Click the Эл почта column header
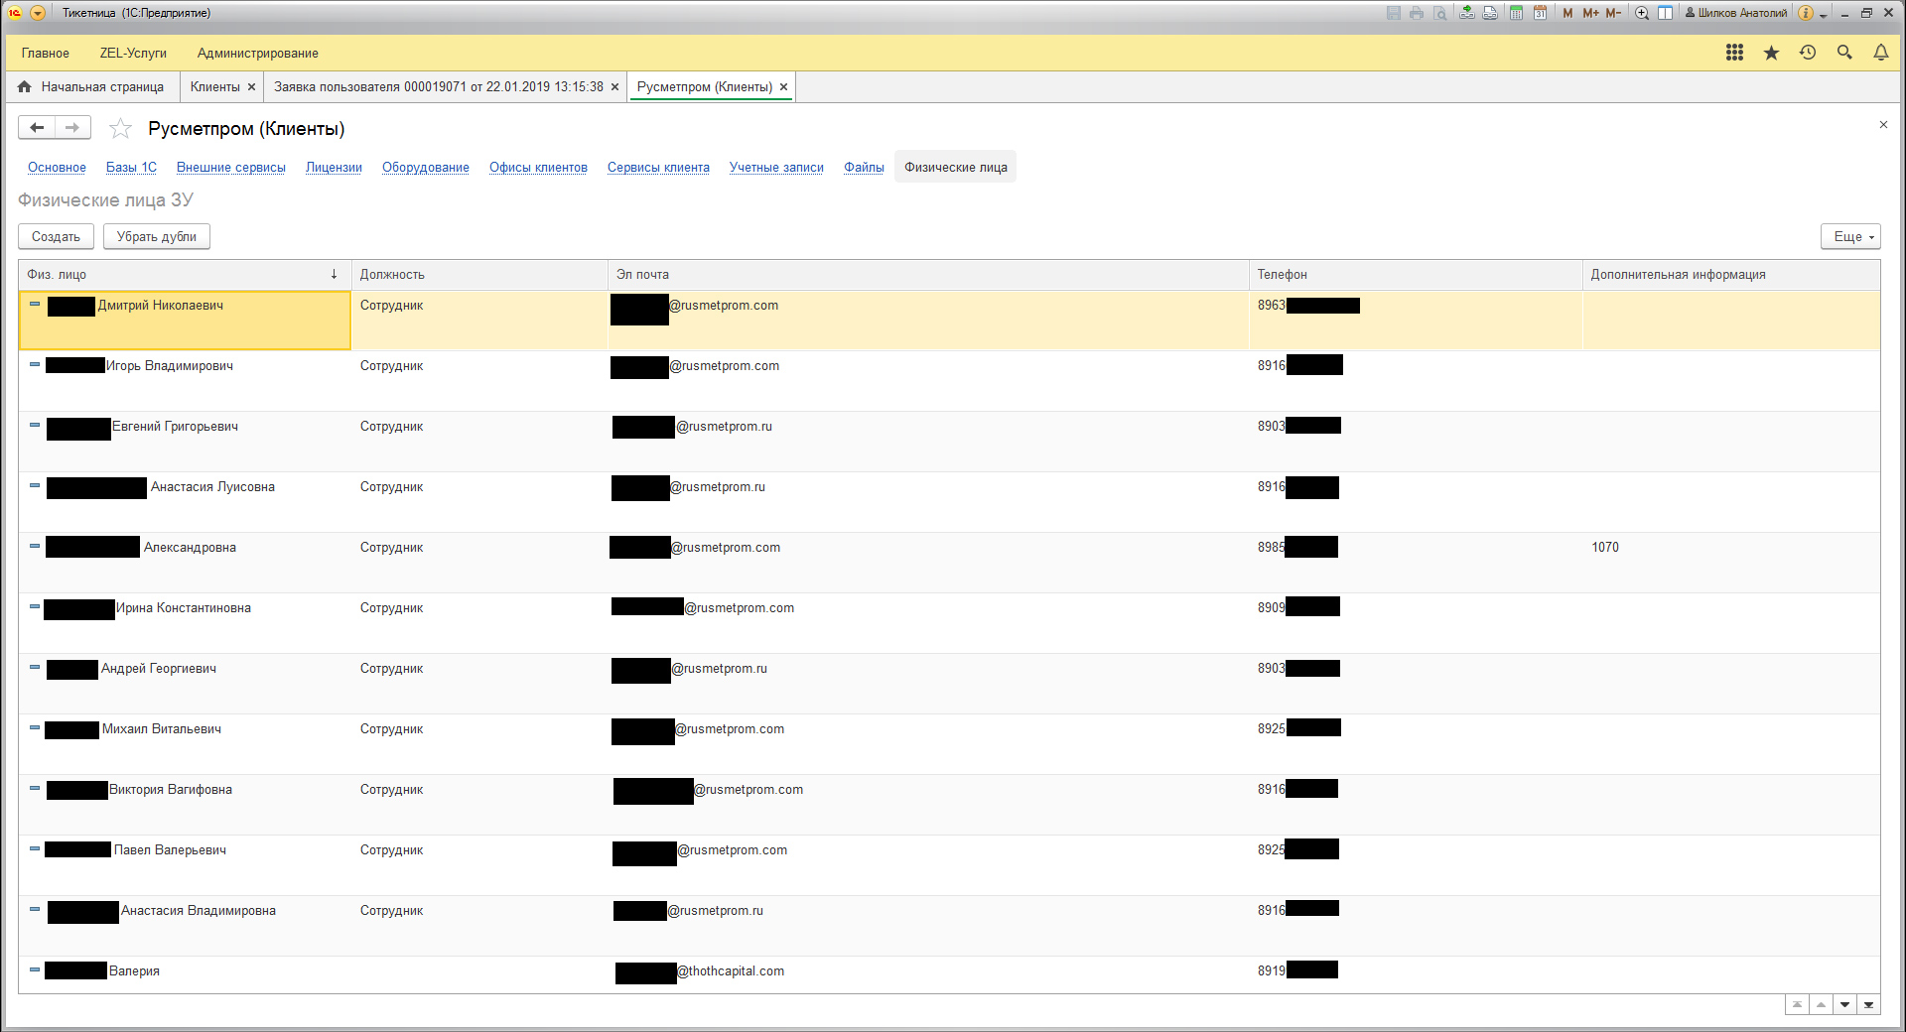 click(x=928, y=275)
